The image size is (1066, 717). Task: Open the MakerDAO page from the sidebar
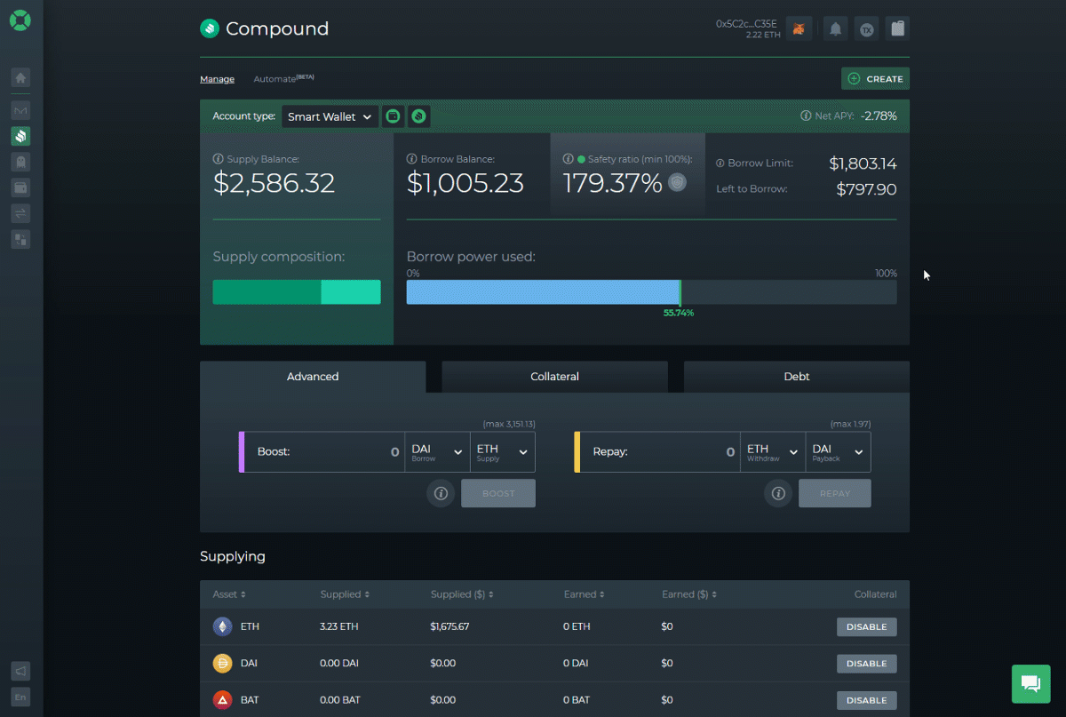point(20,111)
